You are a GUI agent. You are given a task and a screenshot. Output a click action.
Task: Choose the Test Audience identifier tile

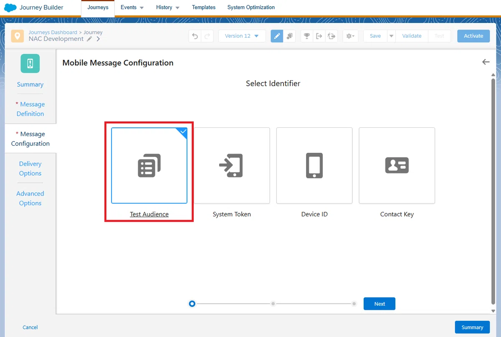coord(149,165)
